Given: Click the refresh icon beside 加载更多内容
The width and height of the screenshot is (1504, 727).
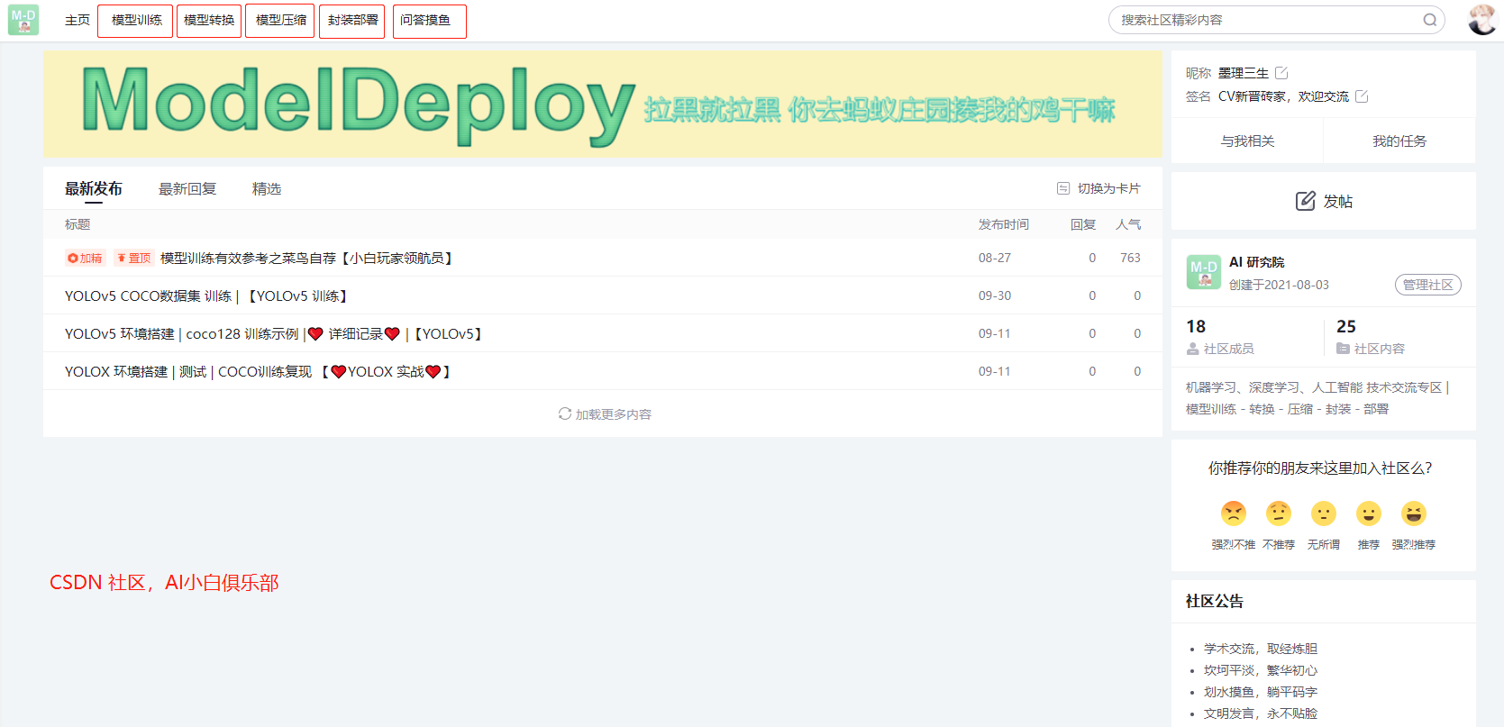Looking at the screenshot, I should pos(565,413).
